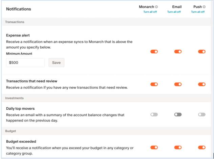The image size is (214, 159).
Task: Click the Notifications page heading
Action: 19,9
